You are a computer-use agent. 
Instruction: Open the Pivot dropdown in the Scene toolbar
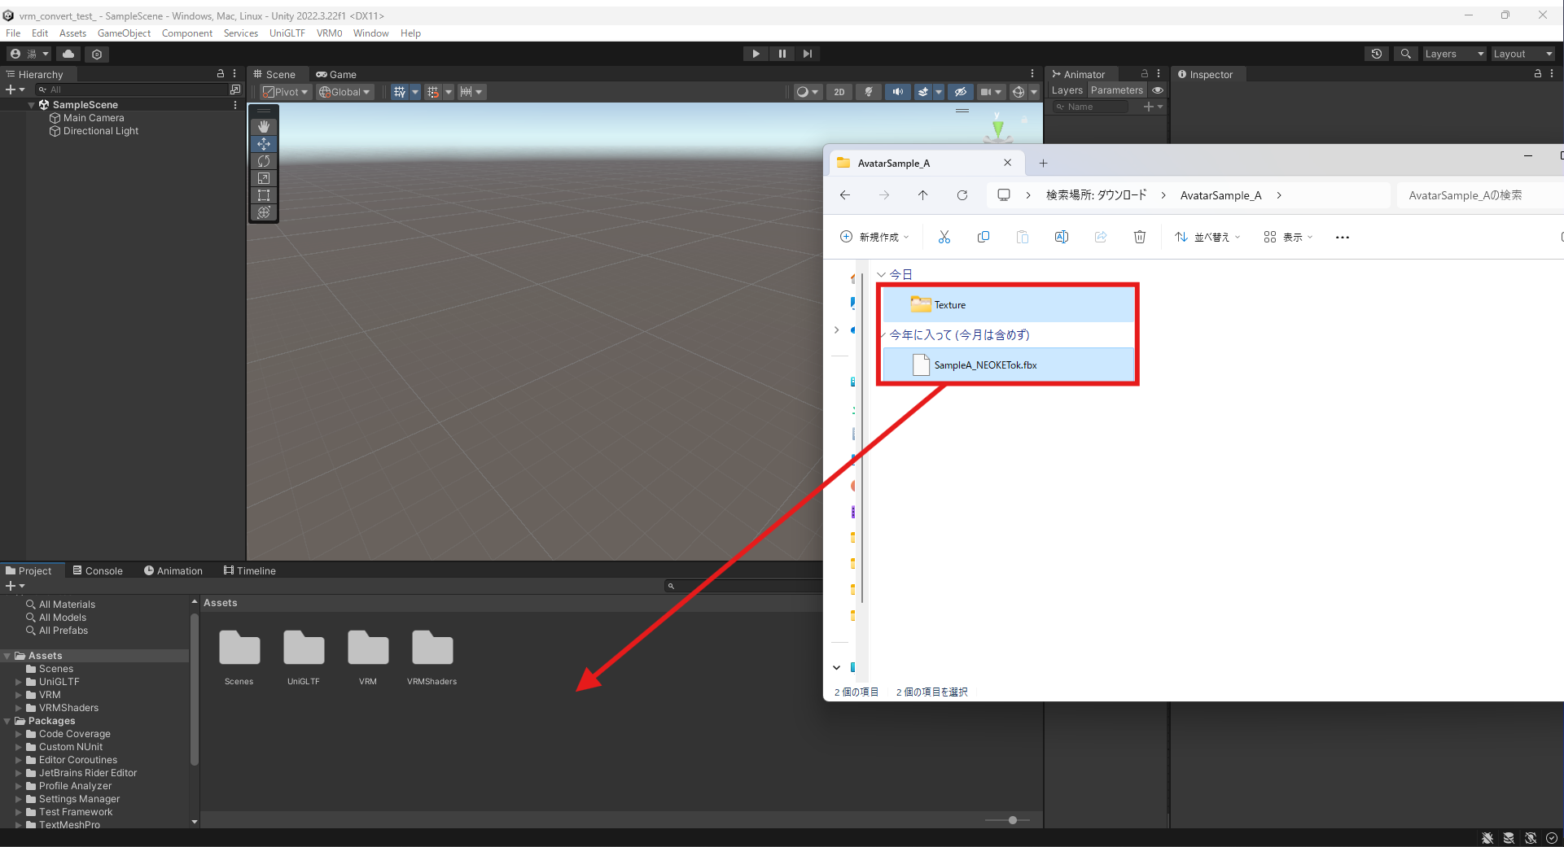click(x=285, y=91)
